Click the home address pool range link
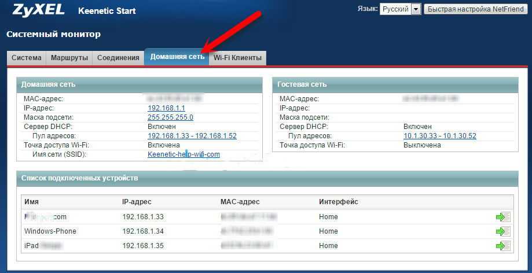 (x=192, y=136)
